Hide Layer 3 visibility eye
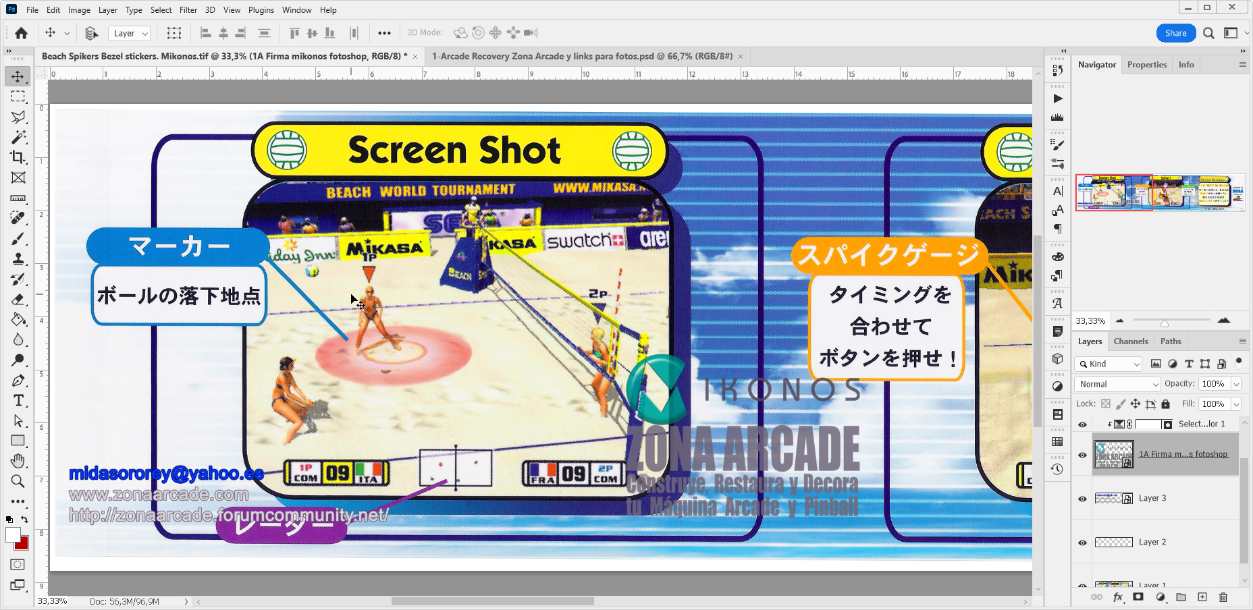Image resolution: width=1253 pixels, height=610 pixels. coord(1082,499)
